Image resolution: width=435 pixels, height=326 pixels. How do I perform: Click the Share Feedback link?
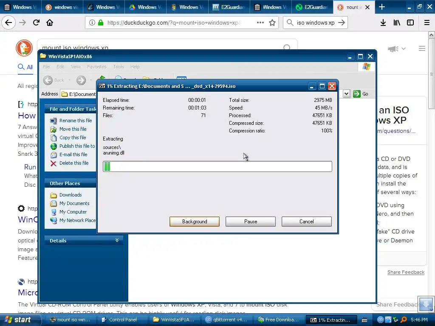(x=406, y=272)
